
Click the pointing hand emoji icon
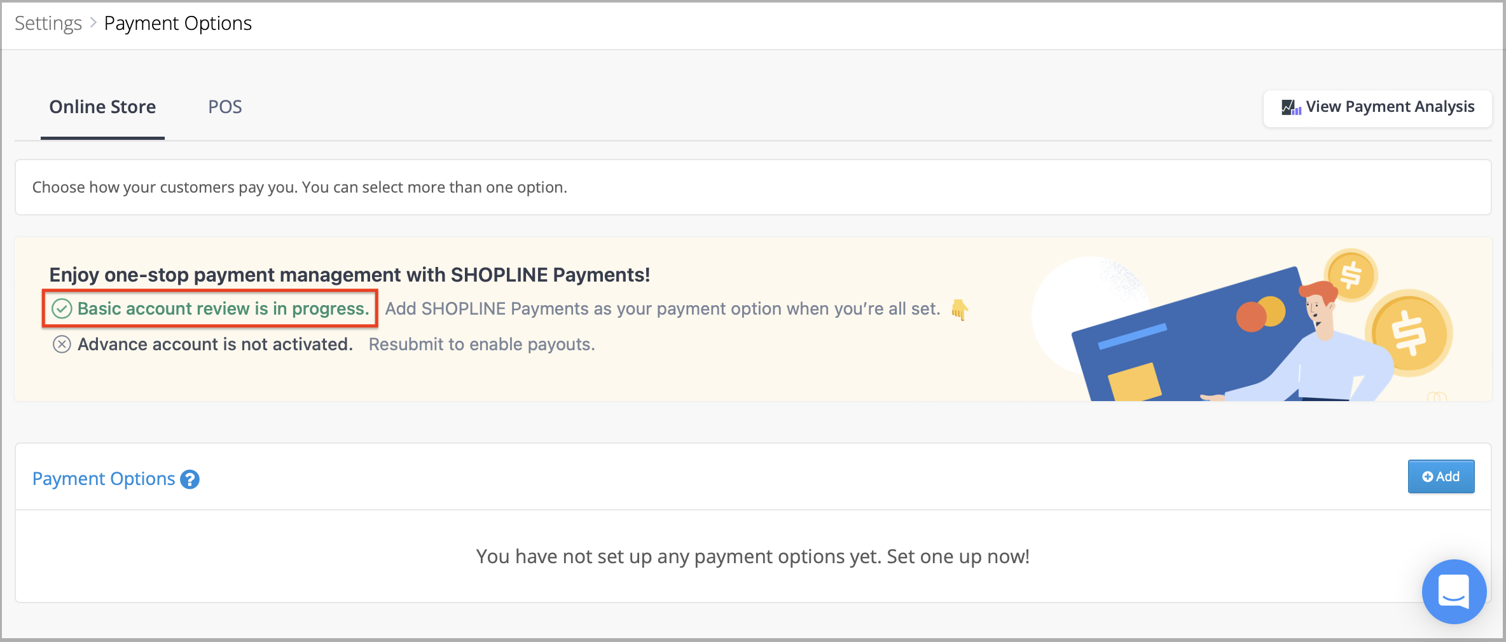960,310
